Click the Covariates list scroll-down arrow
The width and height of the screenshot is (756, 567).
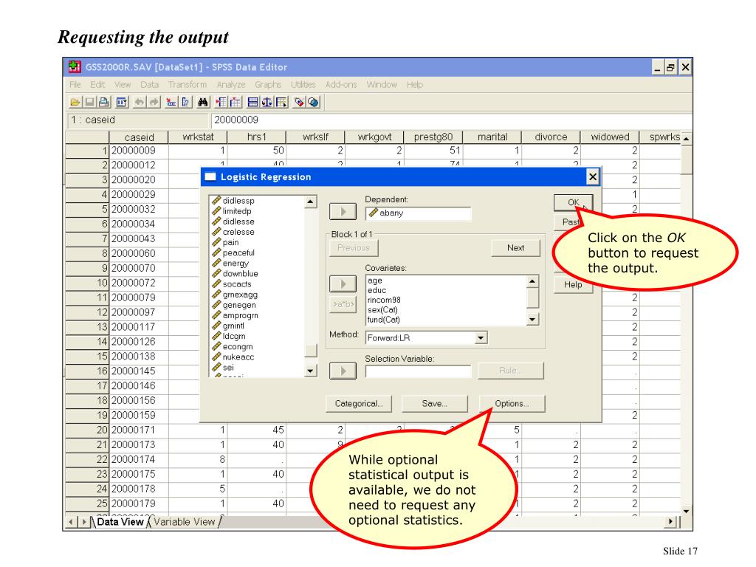pyautogui.click(x=532, y=319)
